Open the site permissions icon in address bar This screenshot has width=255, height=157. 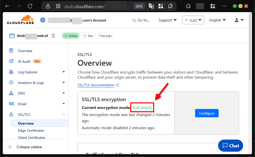[58, 6]
